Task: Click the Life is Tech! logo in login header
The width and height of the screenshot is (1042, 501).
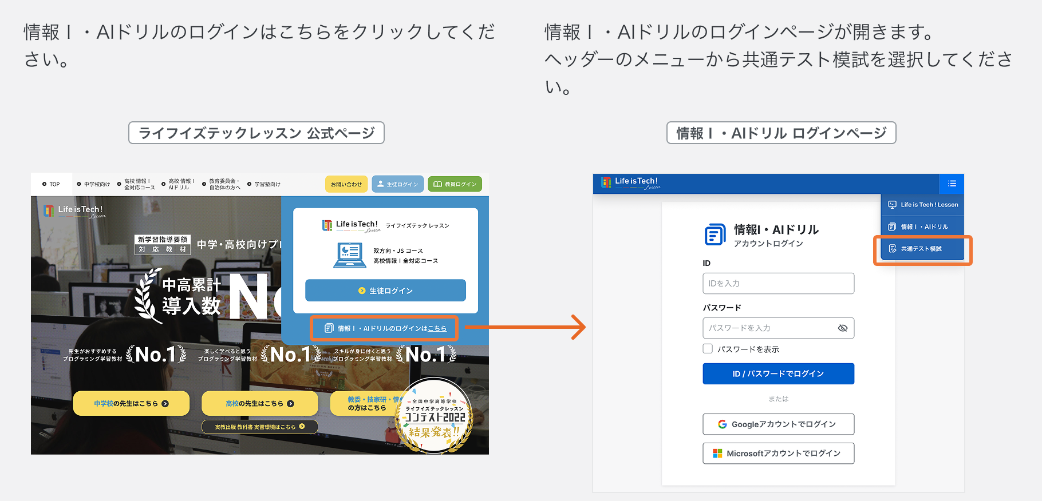Action: coord(631,183)
